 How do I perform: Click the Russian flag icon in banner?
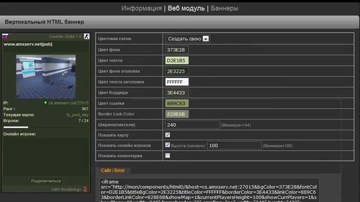tap(5, 36)
